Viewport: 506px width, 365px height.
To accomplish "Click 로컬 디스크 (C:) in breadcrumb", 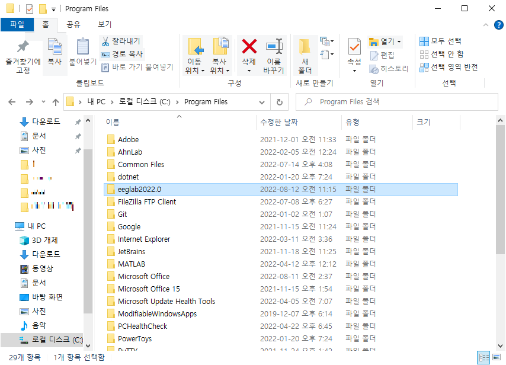I will coord(145,102).
